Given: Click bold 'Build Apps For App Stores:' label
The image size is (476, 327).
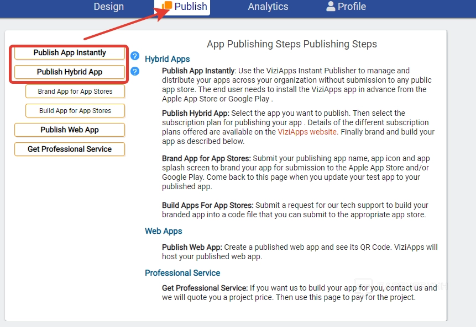Looking at the screenshot, I should pyautogui.click(x=208, y=205).
